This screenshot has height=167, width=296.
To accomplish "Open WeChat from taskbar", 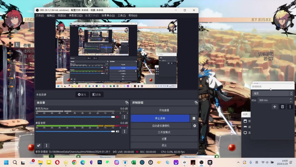I will pyautogui.click(x=108, y=162).
